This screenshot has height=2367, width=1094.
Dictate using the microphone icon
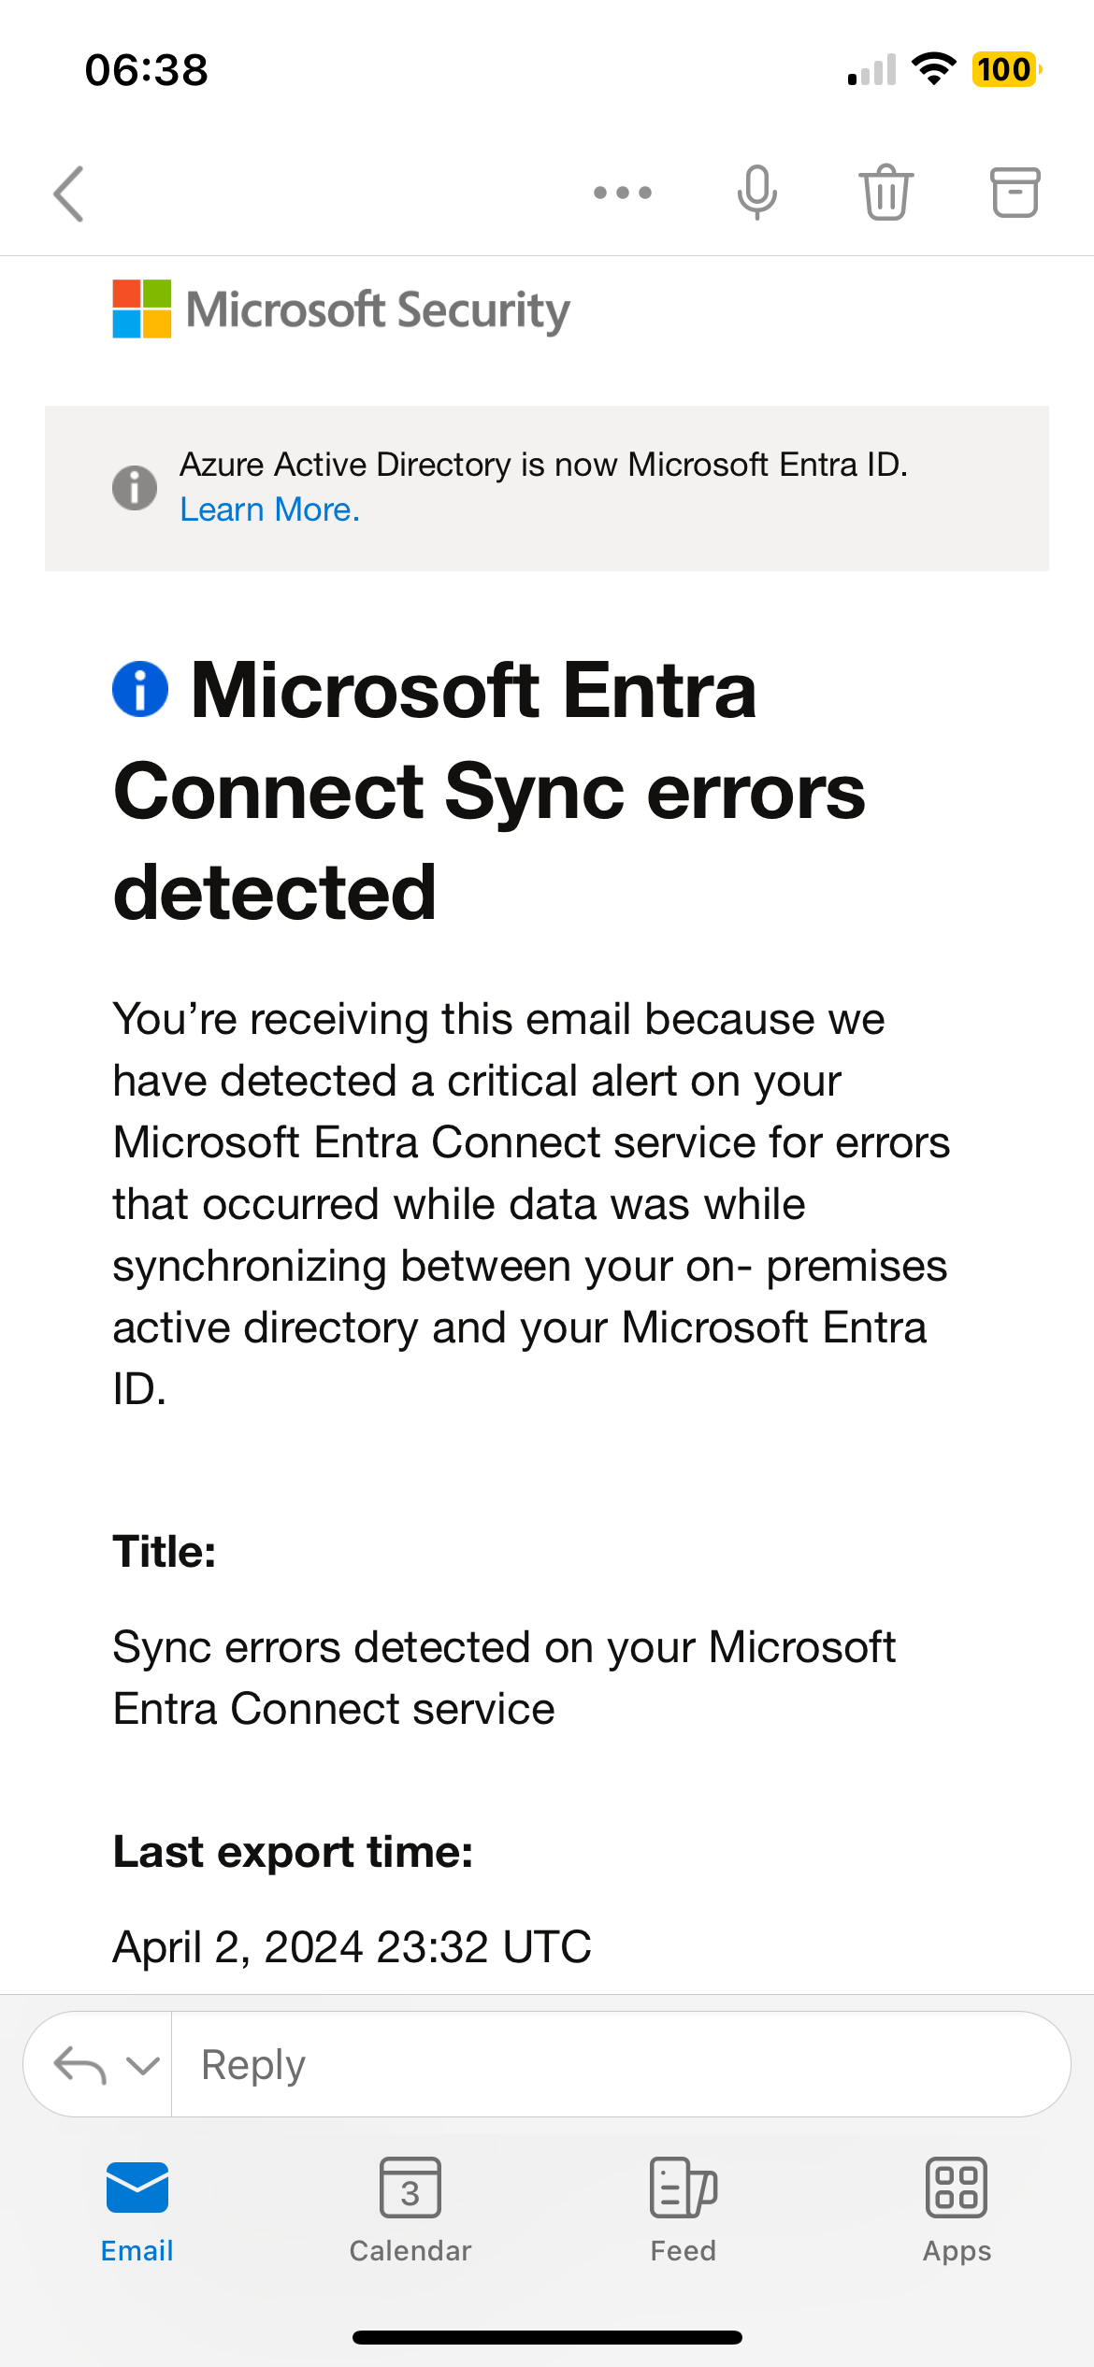click(x=756, y=193)
